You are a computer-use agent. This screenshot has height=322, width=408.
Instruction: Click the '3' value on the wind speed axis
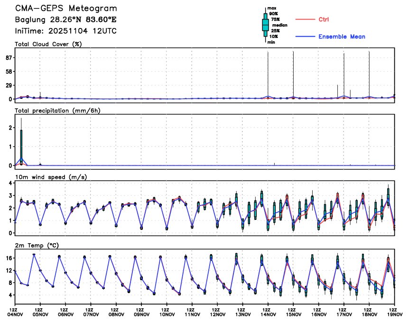(x=10, y=196)
